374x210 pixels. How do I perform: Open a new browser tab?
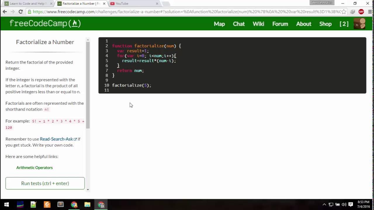(166, 3)
